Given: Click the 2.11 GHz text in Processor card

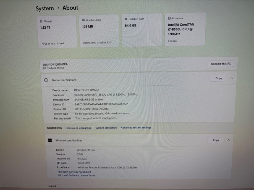Looking at the screenshot, I should 172,41.
